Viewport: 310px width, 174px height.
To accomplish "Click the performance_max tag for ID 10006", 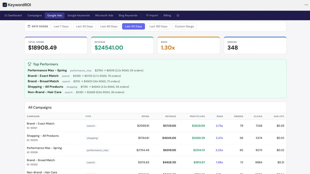I will click(x=98, y=150).
